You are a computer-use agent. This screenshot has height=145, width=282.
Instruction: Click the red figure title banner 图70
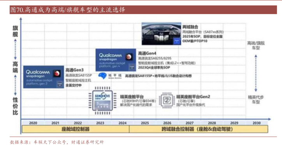point(143,10)
